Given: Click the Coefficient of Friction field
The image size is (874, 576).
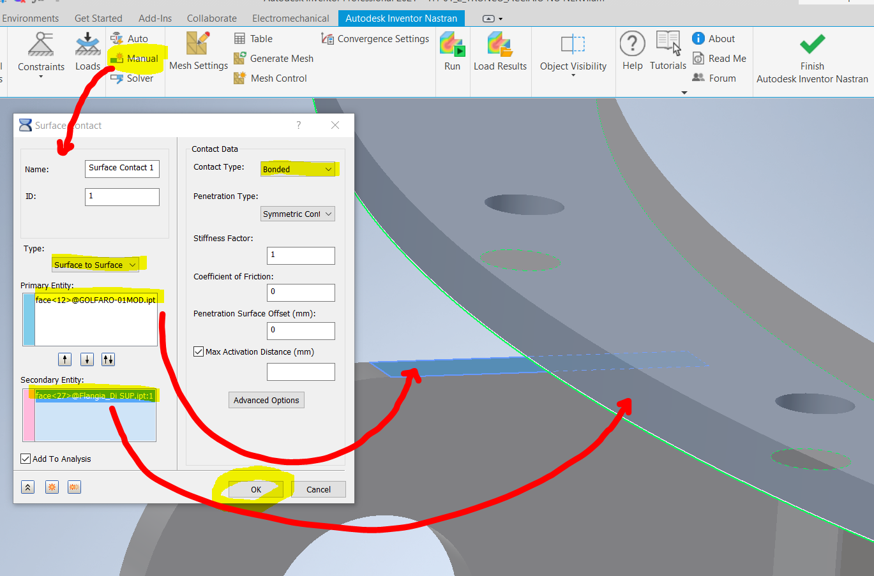Looking at the screenshot, I should (301, 293).
